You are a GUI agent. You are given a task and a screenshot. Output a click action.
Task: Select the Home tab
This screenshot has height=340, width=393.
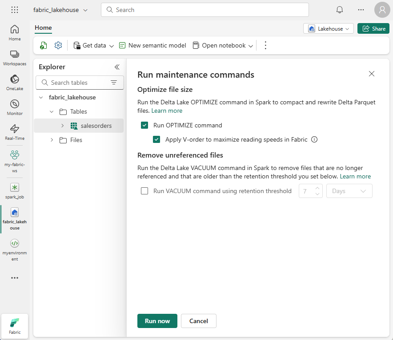43,28
